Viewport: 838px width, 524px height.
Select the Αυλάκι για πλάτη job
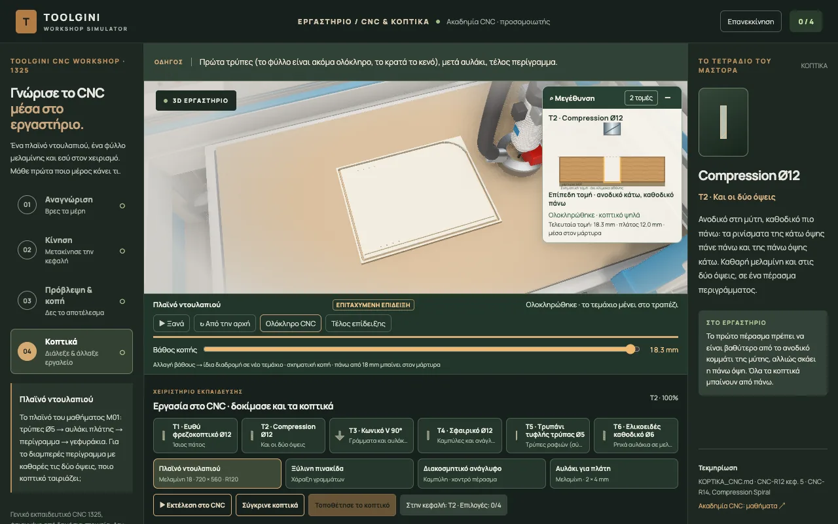pos(613,474)
